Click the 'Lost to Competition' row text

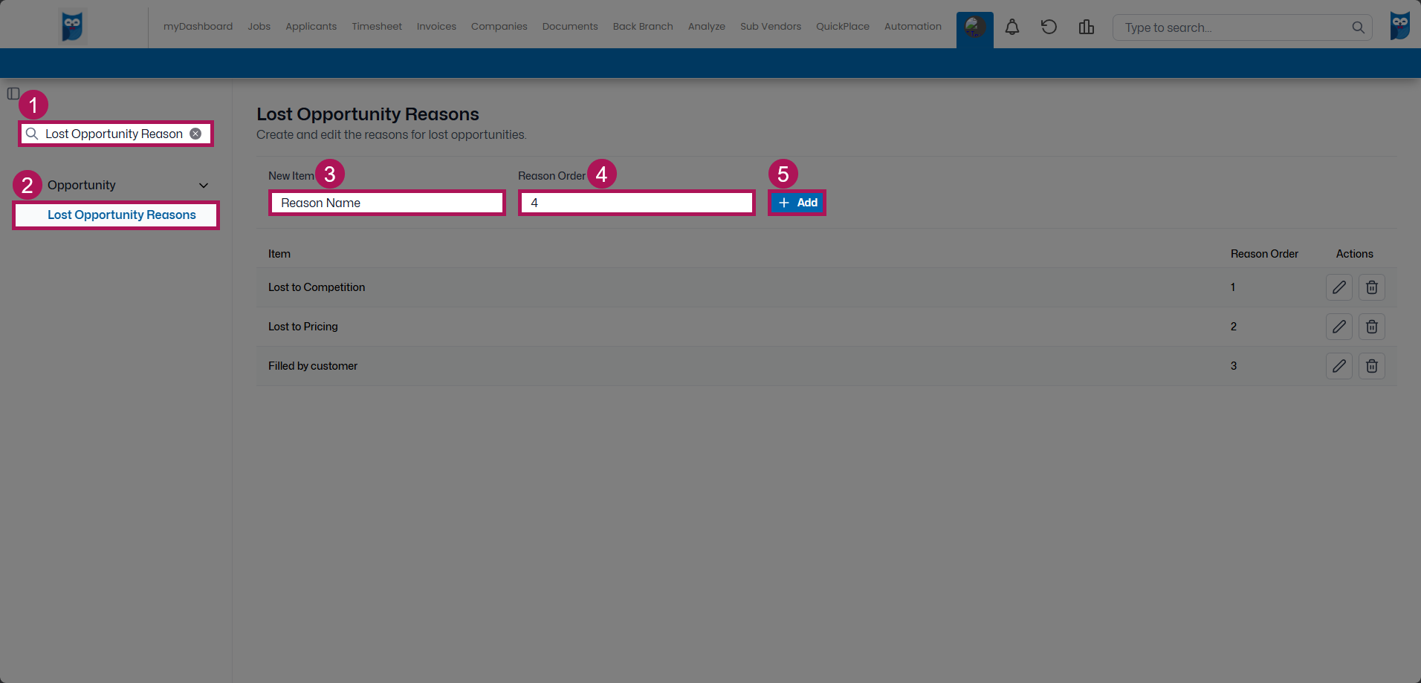coord(317,287)
